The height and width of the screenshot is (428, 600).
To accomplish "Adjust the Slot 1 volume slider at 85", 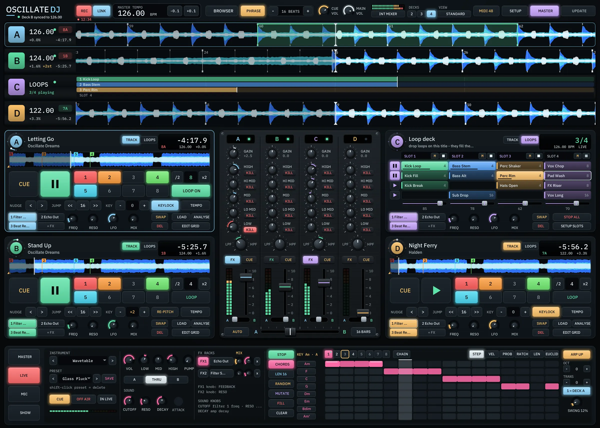I will coord(440,203).
